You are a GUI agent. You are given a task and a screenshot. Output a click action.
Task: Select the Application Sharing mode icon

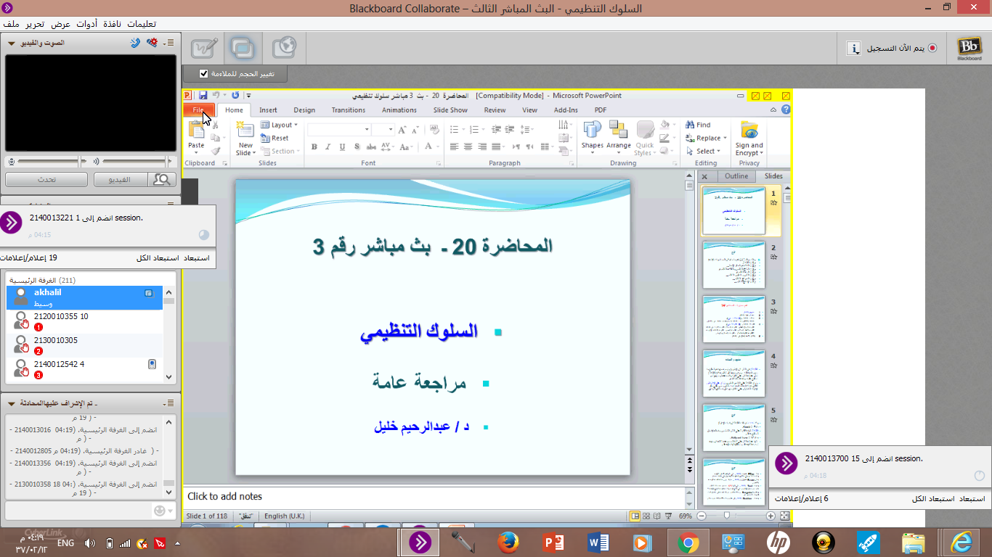coord(243,49)
